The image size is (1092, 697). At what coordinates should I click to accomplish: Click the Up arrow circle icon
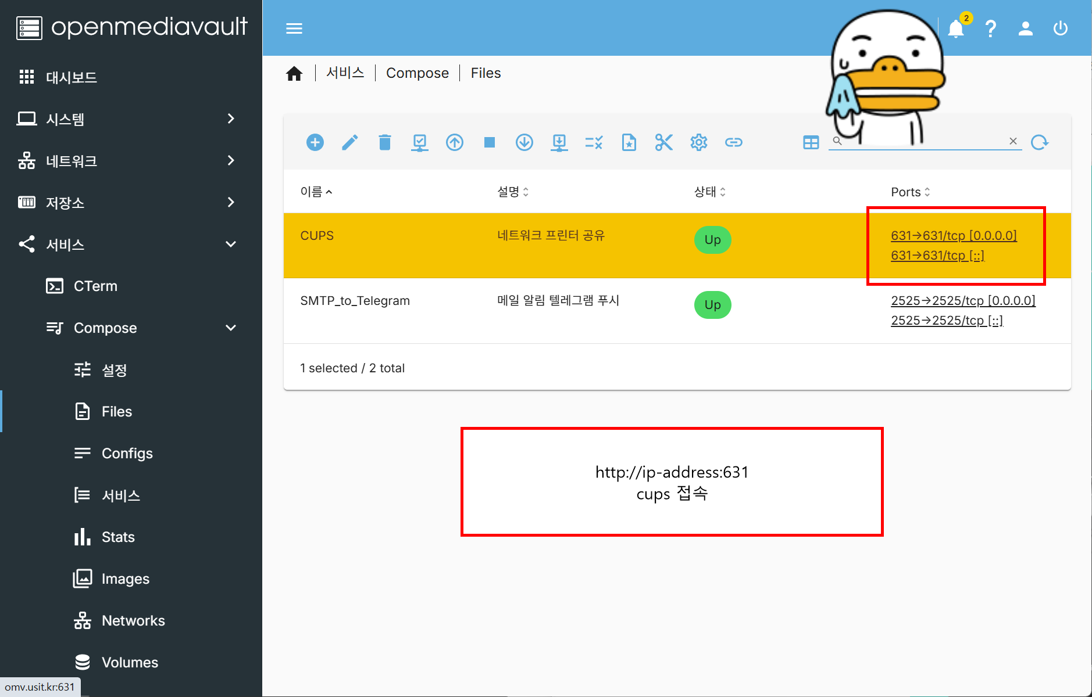(455, 142)
